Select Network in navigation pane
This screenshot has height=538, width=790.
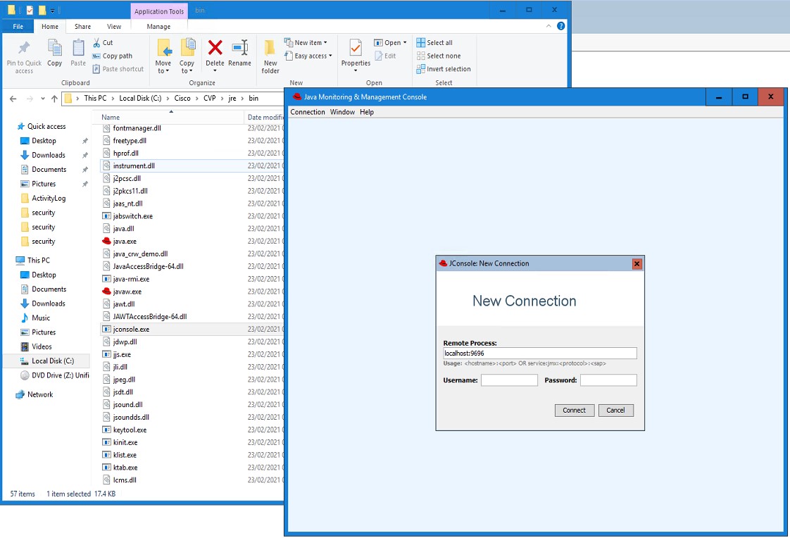40,395
